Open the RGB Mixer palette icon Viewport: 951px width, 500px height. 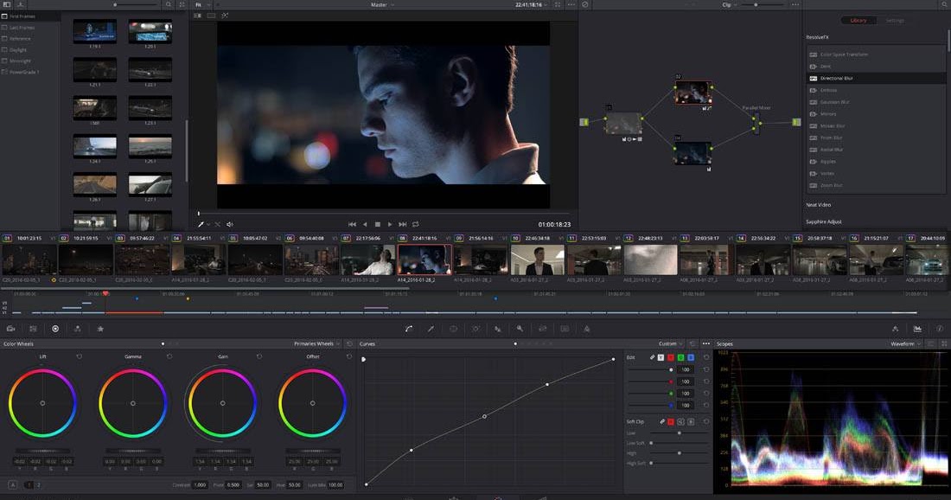(78, 328)
